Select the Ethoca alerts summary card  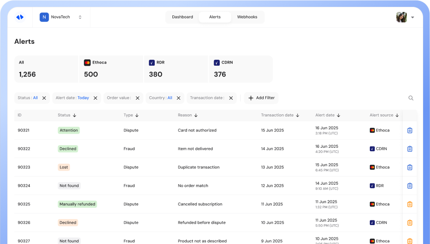[111, 69]
